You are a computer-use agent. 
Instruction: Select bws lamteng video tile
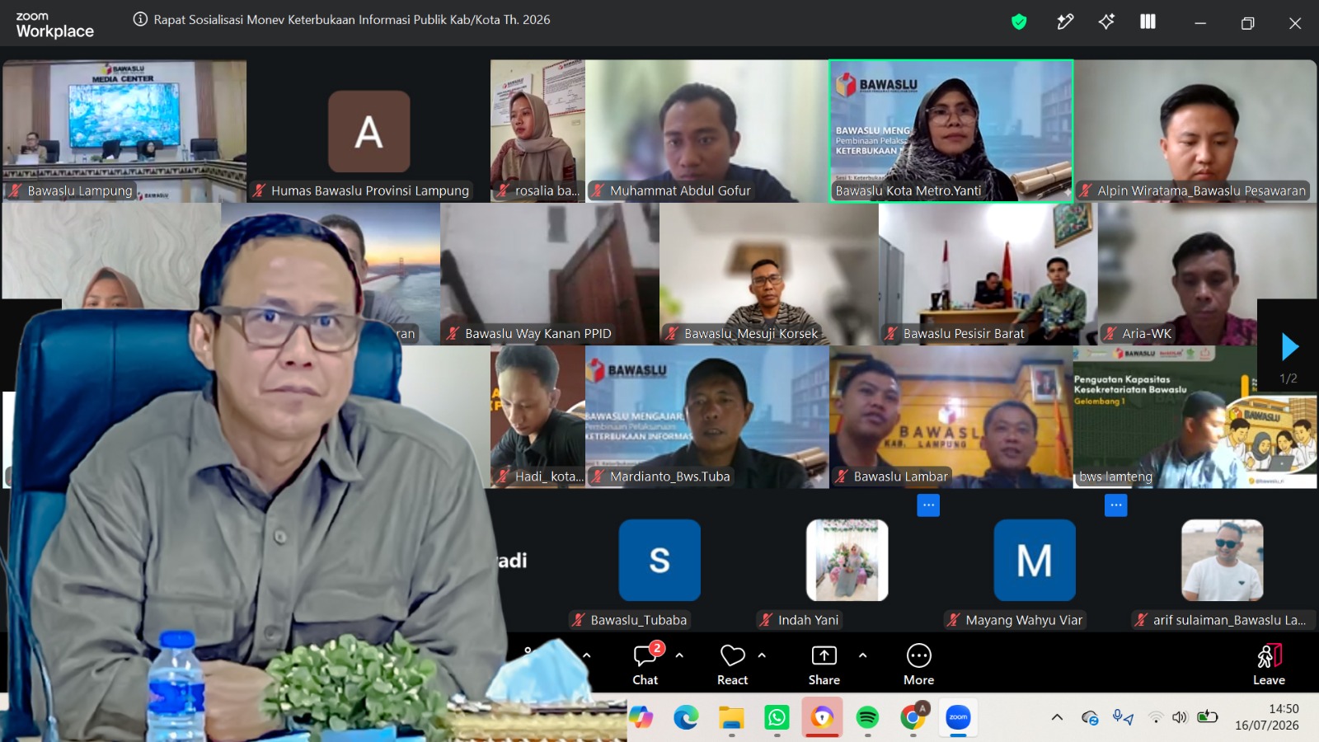pyautogui.click(x=1195, y=416)
